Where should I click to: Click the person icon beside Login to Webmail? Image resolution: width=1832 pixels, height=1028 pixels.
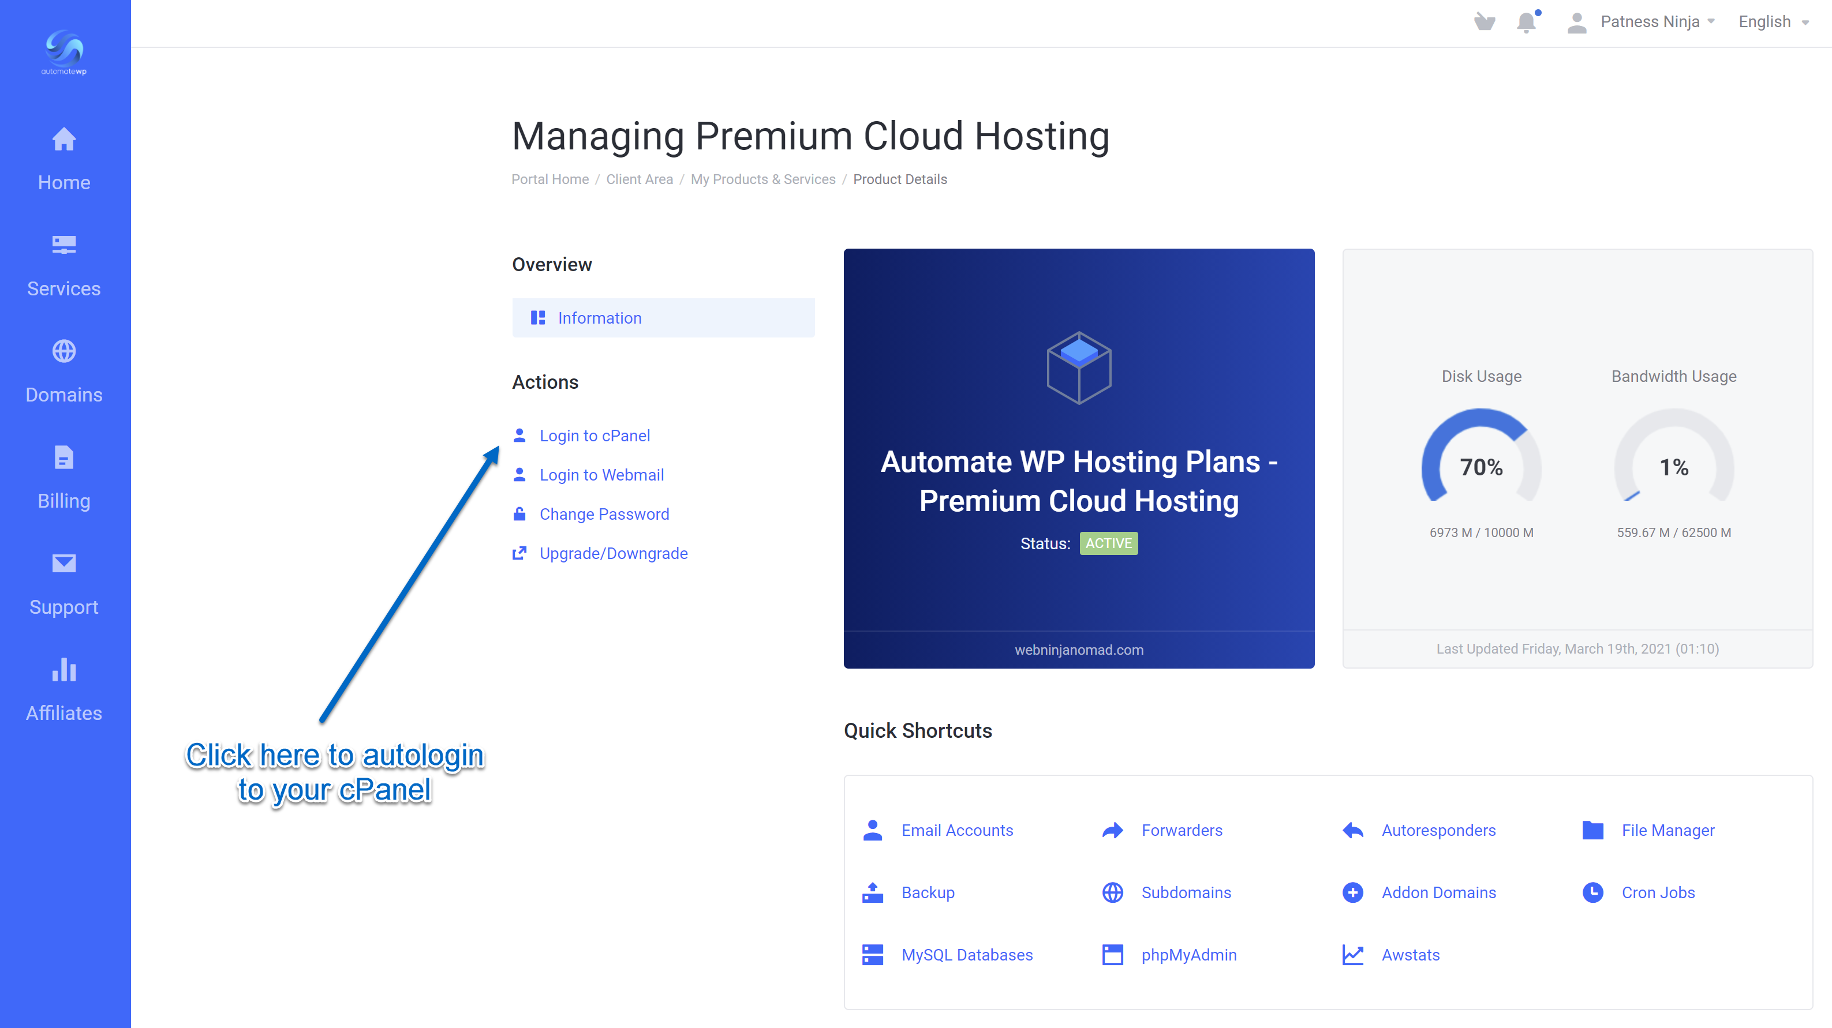pos(519,474)
